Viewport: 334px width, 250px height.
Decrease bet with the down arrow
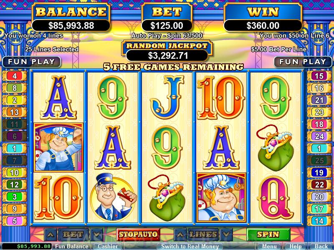[96, 235]
